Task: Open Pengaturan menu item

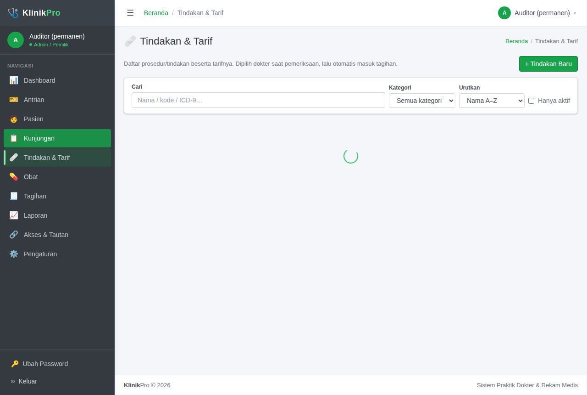Action: pos(57,254)
